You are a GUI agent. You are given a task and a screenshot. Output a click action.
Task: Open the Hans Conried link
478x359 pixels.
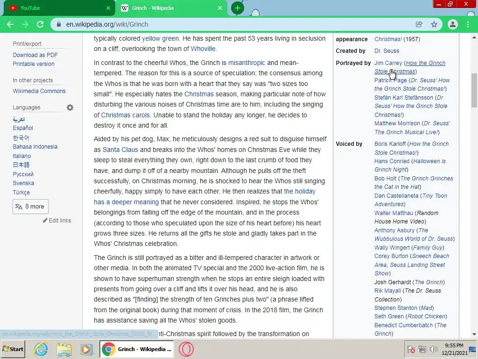pos(392,161)
